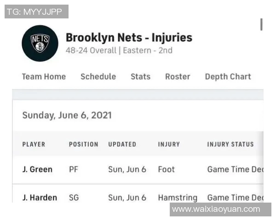The image size is (276, 221).
Task: Click J. Harden's Hamstring injury cell
Action: pyautogui.click(x=177, y=198)
